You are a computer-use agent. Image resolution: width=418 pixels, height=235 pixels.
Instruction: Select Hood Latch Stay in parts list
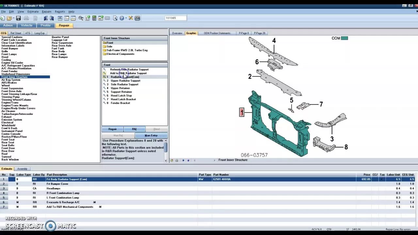[121, 96]
